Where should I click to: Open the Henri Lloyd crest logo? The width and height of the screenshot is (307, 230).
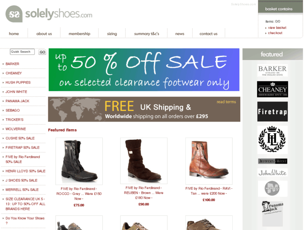point(272,140)
